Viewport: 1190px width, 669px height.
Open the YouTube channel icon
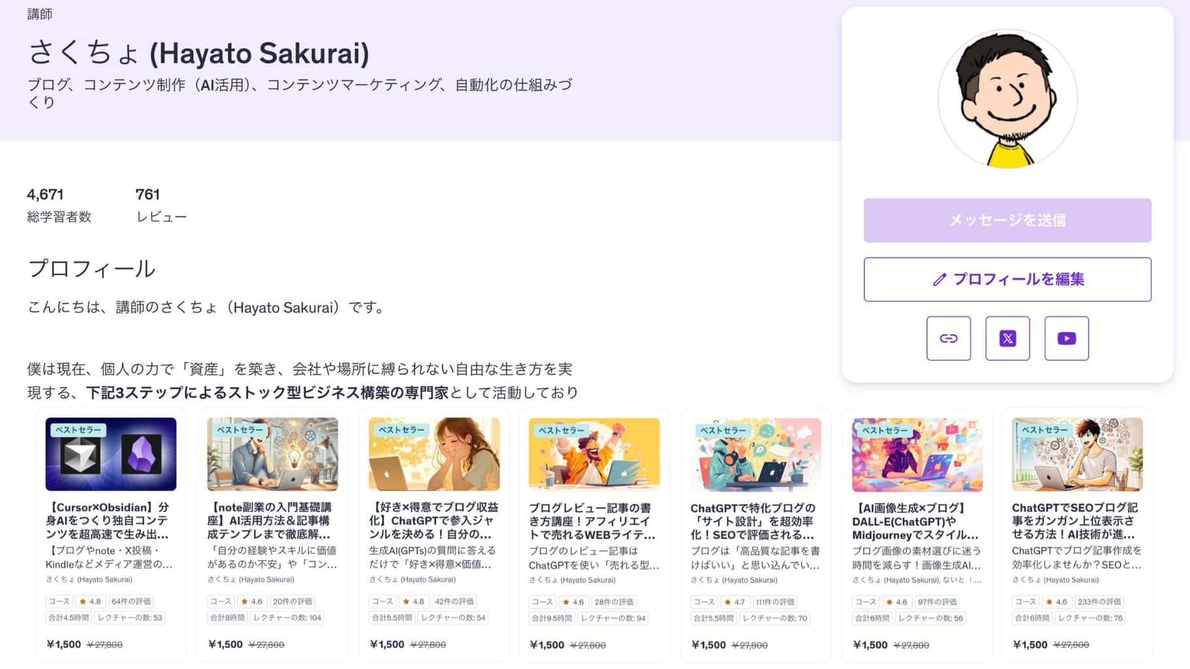1066,338
